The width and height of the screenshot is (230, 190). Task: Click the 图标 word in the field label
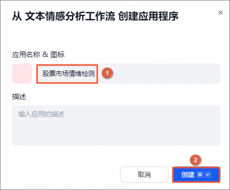coord(58,54)
